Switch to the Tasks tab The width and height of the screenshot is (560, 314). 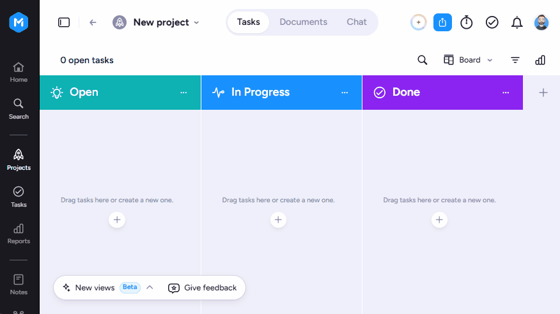pos(249,22)
